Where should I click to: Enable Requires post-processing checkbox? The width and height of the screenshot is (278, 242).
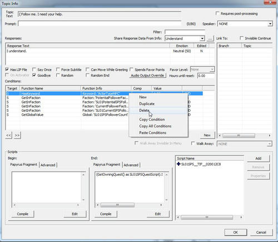[x=217, y=13]
